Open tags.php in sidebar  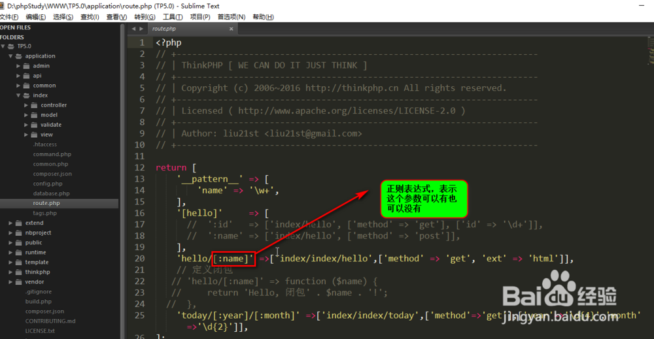(x=44, y=213)
